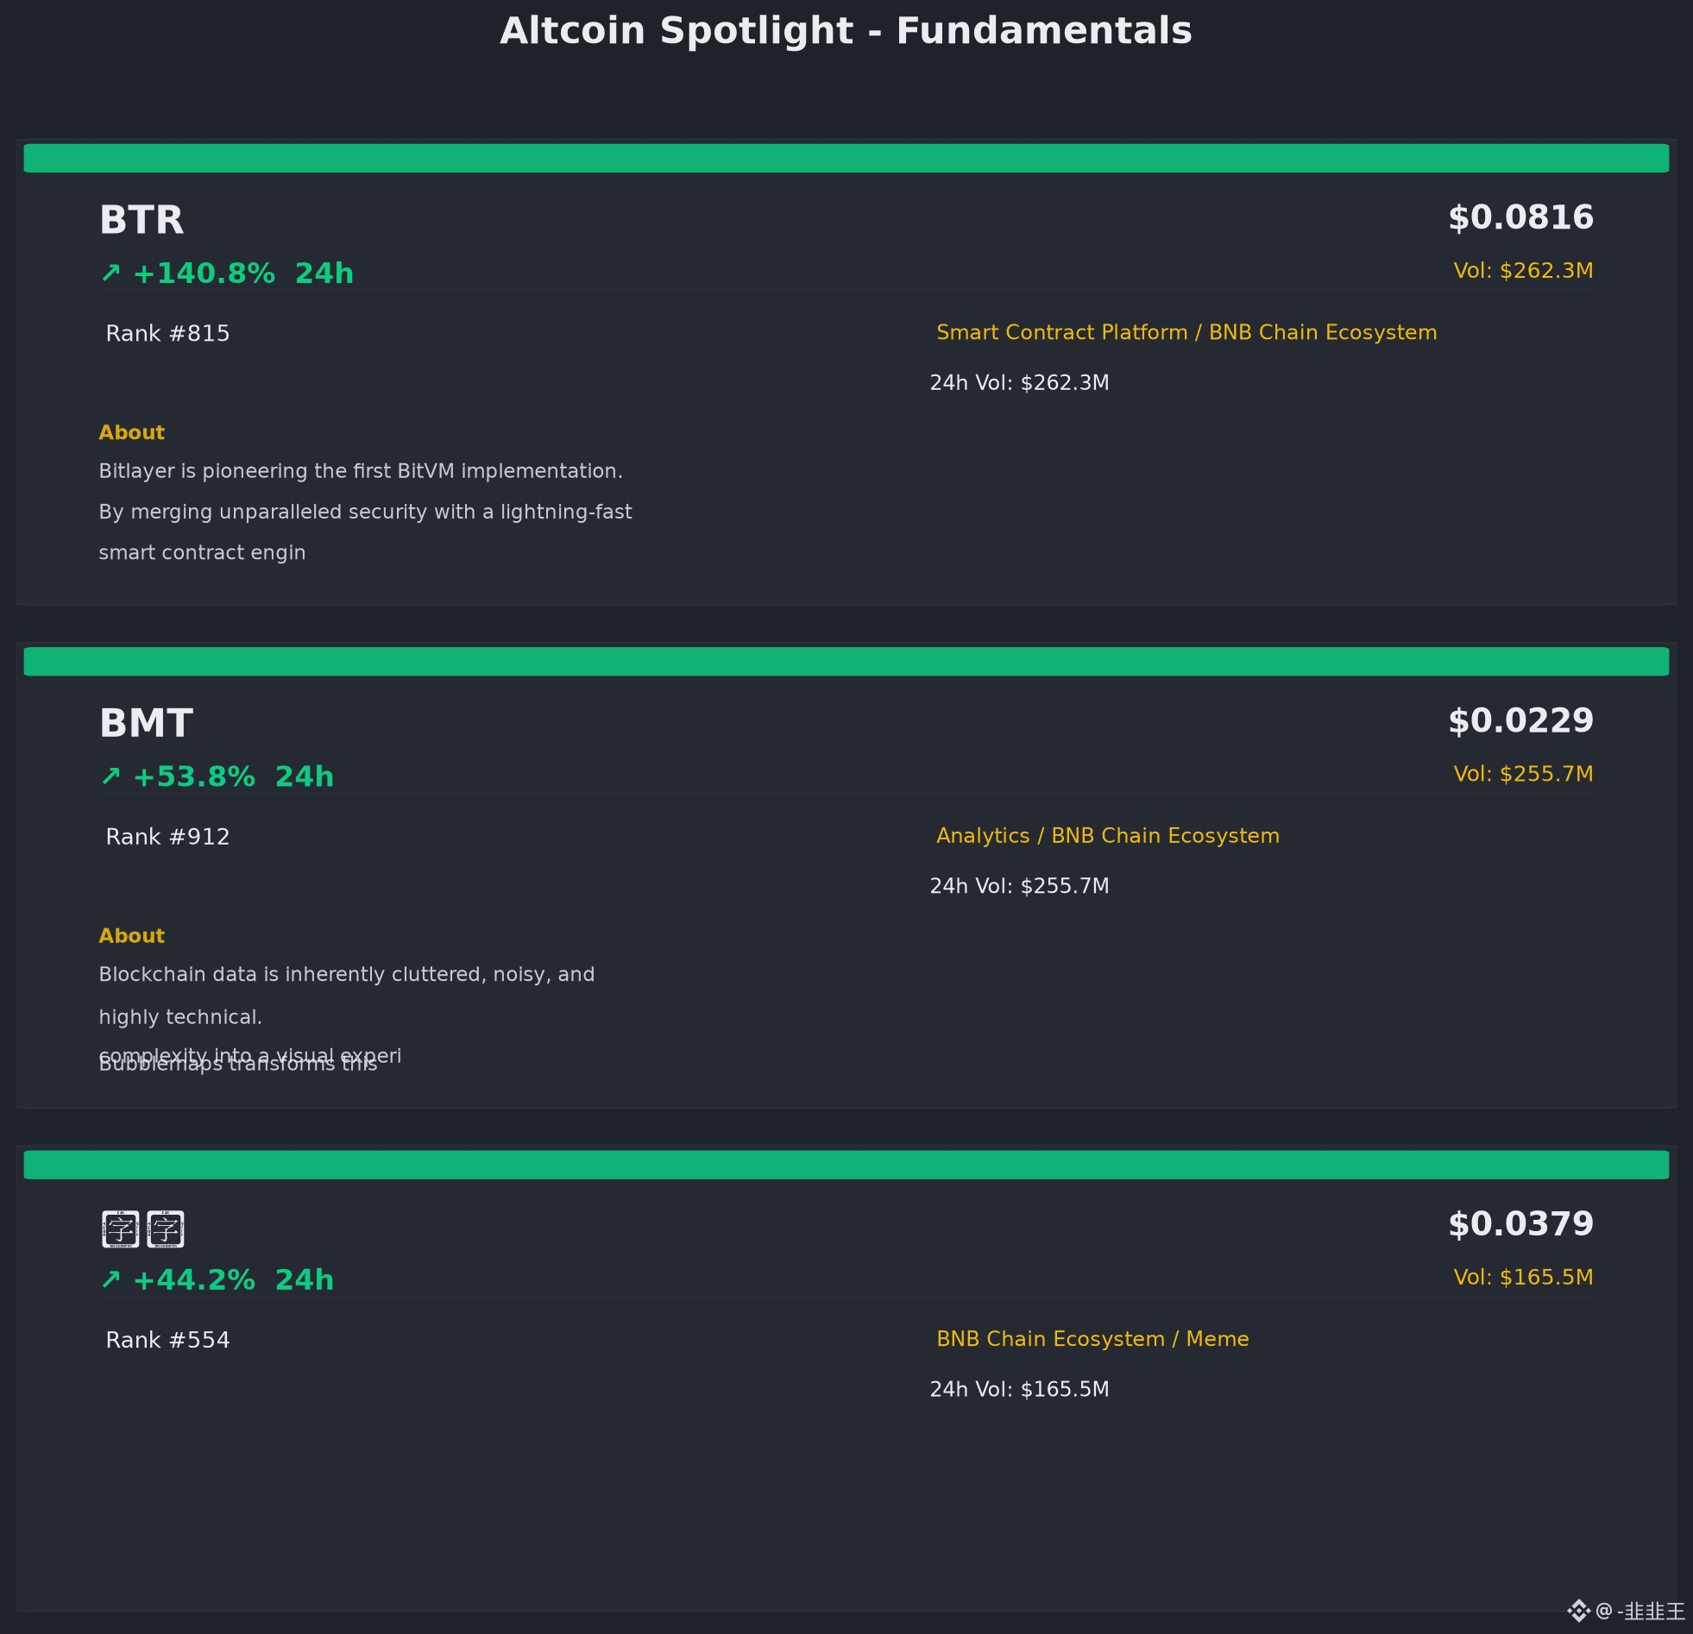Click the BTR upward trend arrow icon
Image resolution: width=1693 pixels, height=1634 pixels.
point(110,273)
